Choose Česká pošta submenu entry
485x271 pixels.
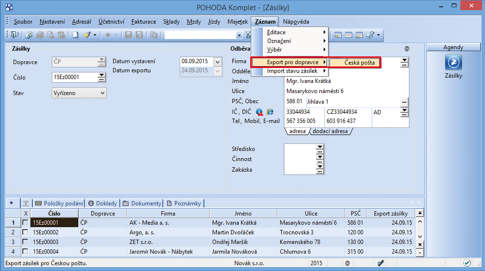coord(355,62)
